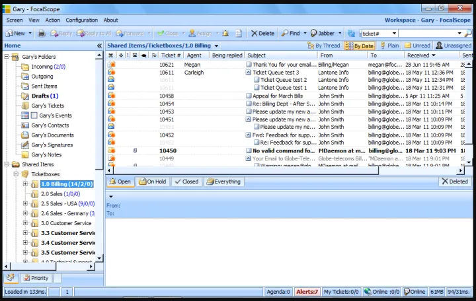Collapse the Fwd: Feedback for supp thread
Viewport: 476px width, 301px height.
249,135
